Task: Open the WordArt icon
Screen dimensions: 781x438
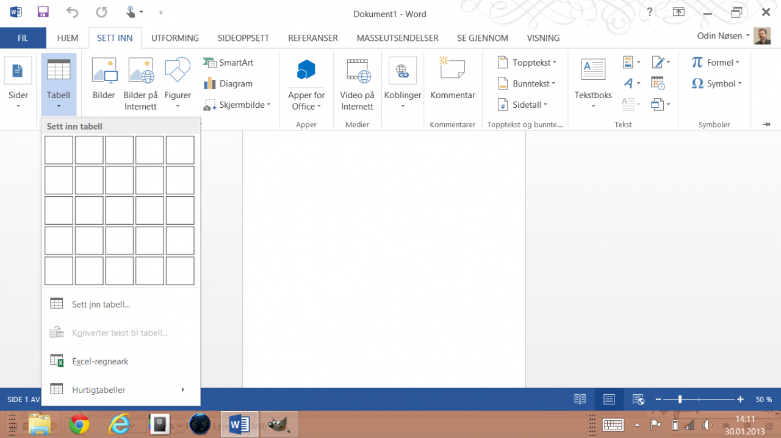Action: pos(632,83)
